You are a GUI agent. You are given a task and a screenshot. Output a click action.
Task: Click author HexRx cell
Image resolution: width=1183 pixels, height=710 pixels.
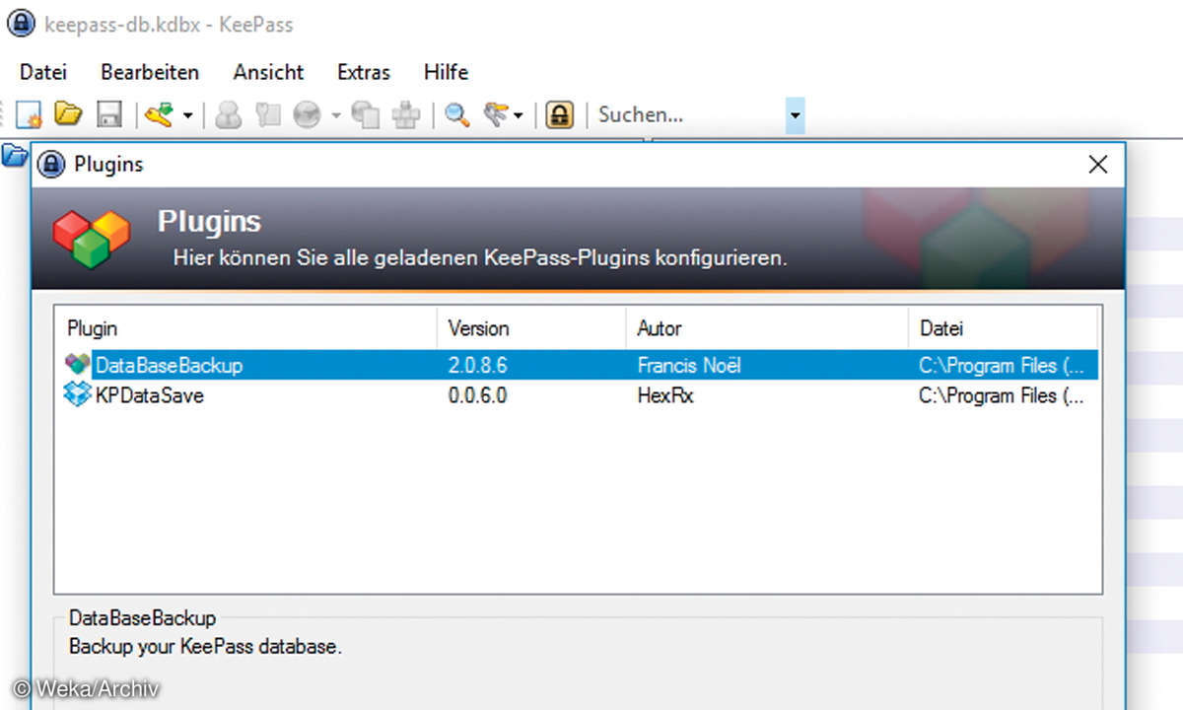tap(665, 395)
